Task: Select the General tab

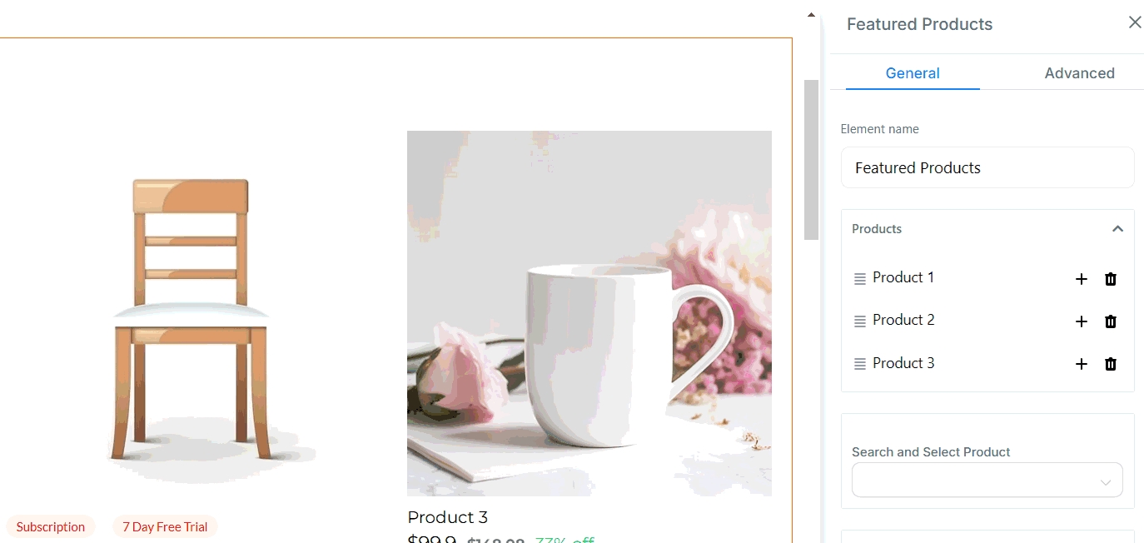Action: coord(913,73)
